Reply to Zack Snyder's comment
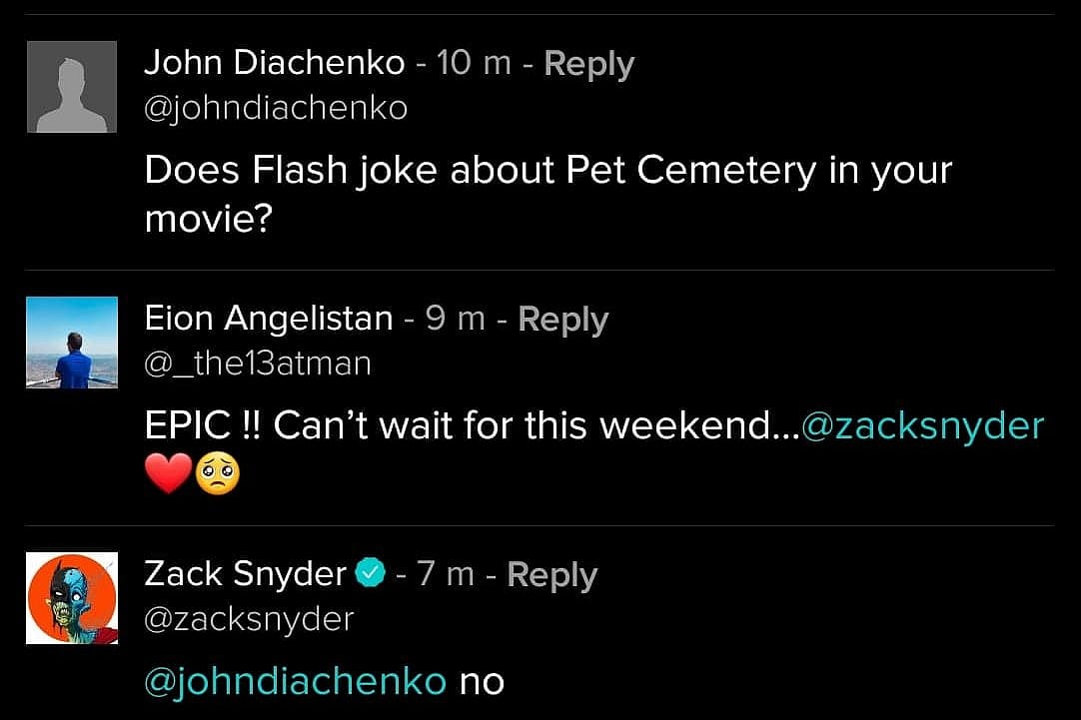Image resolution: width=1081 pixels, height=720 pixels. 552,575
